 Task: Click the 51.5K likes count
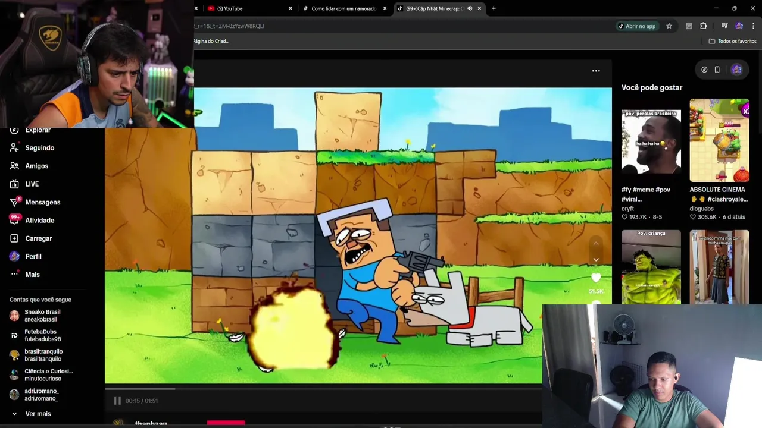pos(596,291)
